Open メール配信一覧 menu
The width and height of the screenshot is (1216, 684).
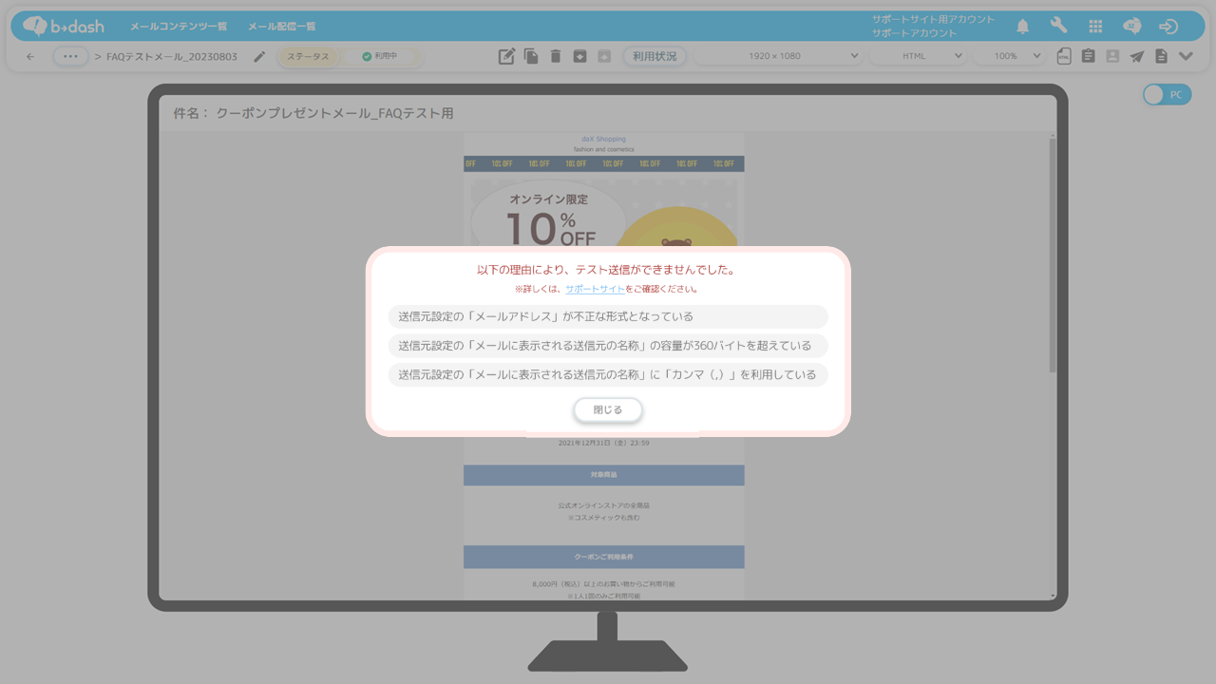(282, 27)
